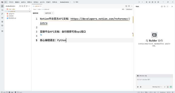Viewport: 175px width, 93px height.
Task: Click the @ mention icon in chat input
Action: coord(138,87)
